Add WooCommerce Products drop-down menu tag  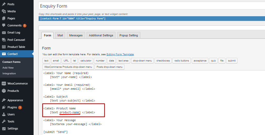pos(68,67)
